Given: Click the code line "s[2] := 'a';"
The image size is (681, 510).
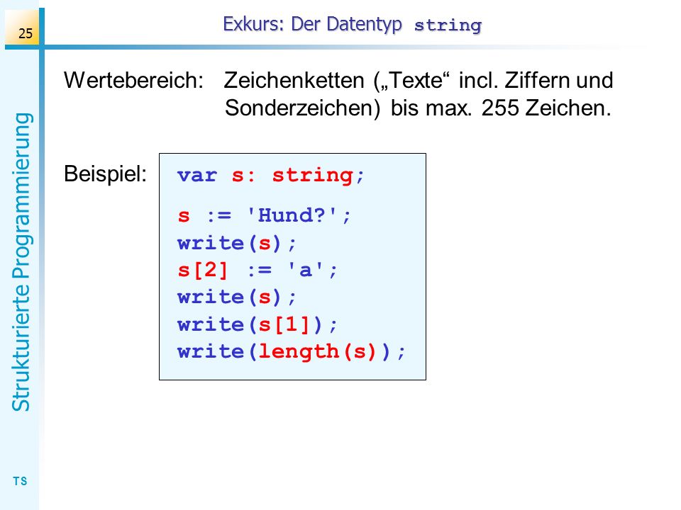Looking at the screenshot, I should 257,270.
